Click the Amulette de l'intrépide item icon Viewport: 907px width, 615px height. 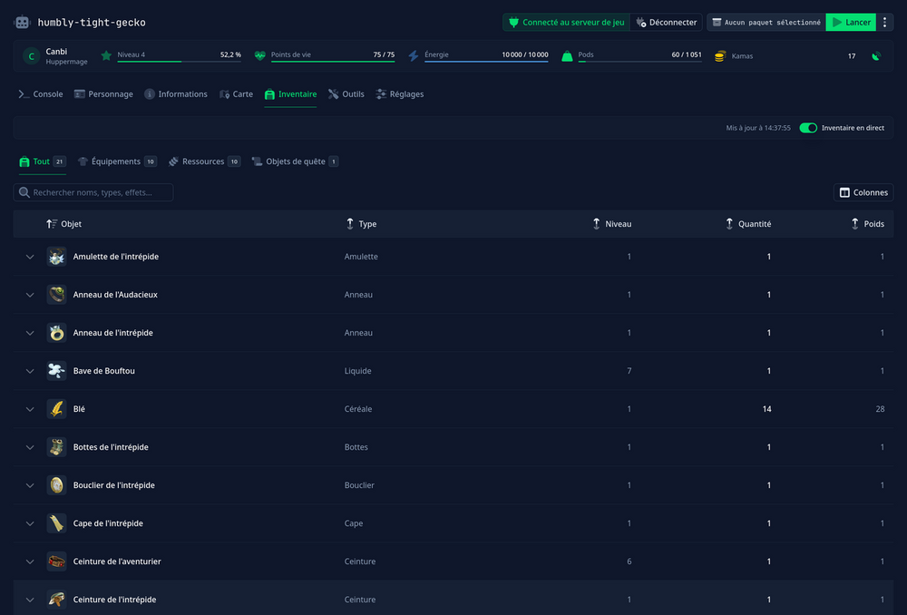tap(56, 257)
